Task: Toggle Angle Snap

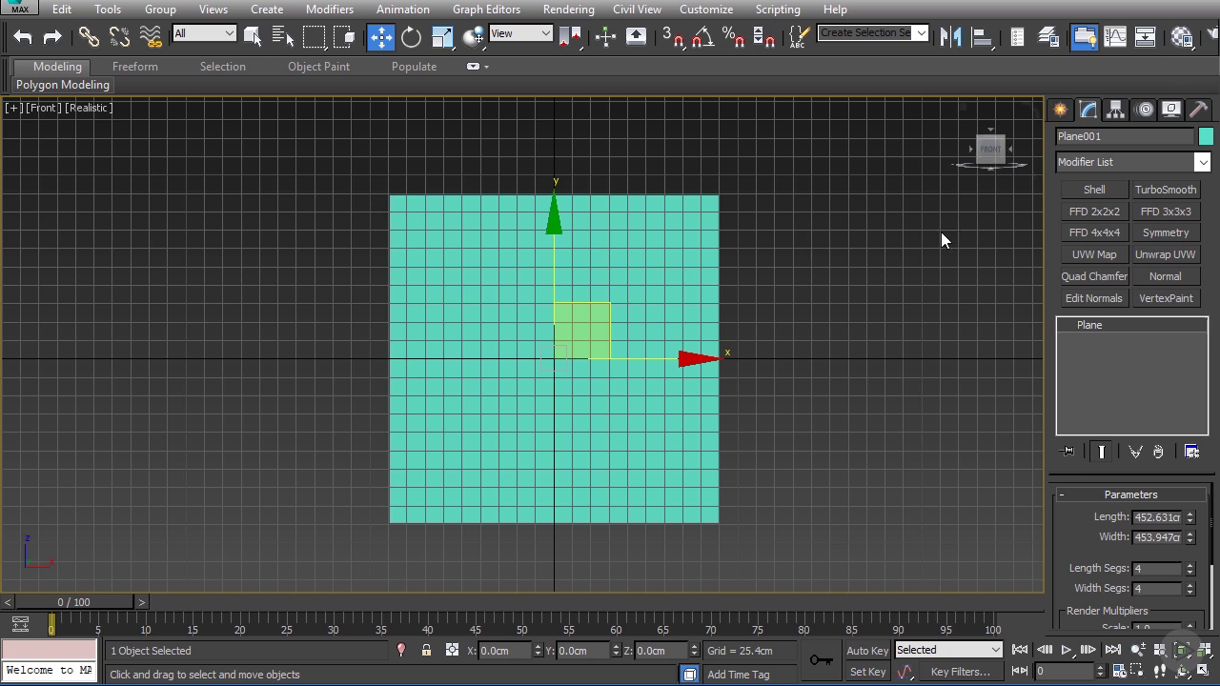Action: [x=703, y=37]
